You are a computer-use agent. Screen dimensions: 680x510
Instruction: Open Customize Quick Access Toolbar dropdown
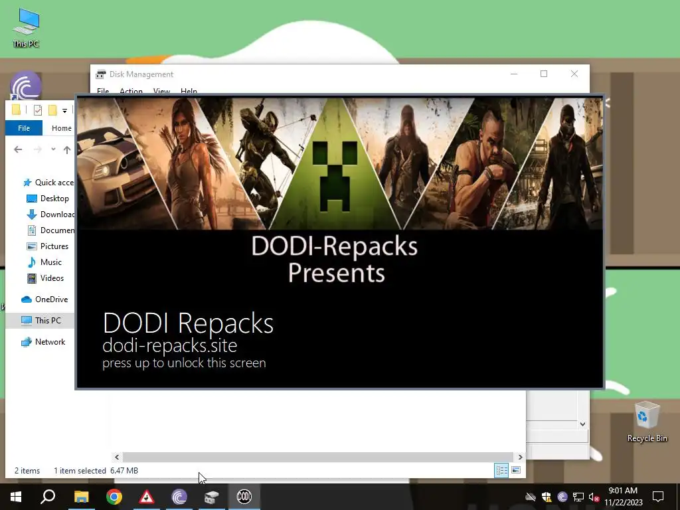point(64,111)
